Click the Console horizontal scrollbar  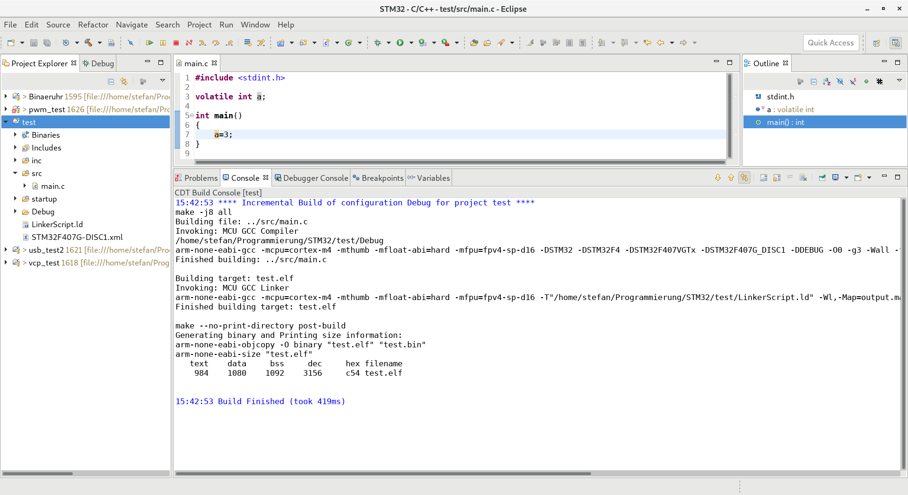pyautogui.click(x=383, y=473)
